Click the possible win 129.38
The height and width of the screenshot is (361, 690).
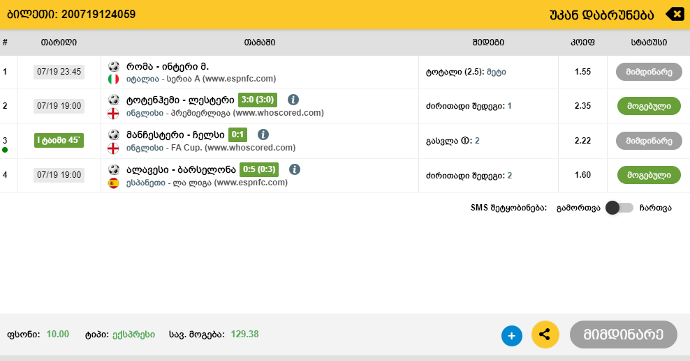click(x=244, y=335)
